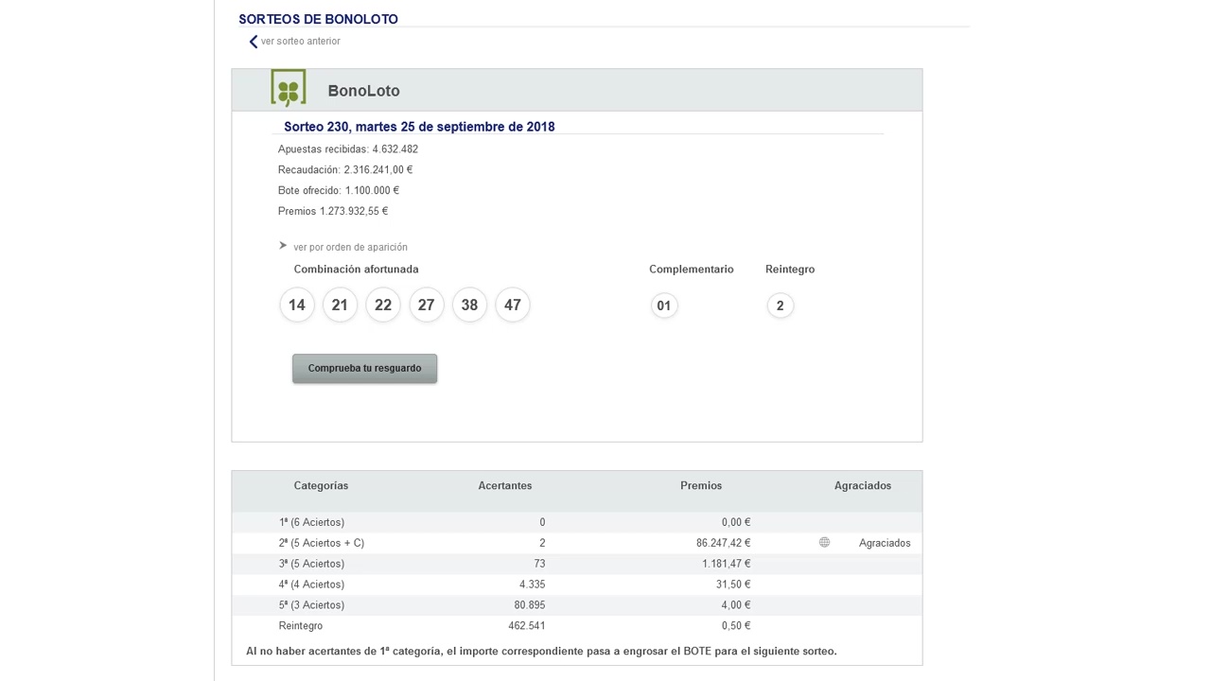Click the acertantes value 73
Viewport: 1211px width, 681px height.
tap(539, 564)
